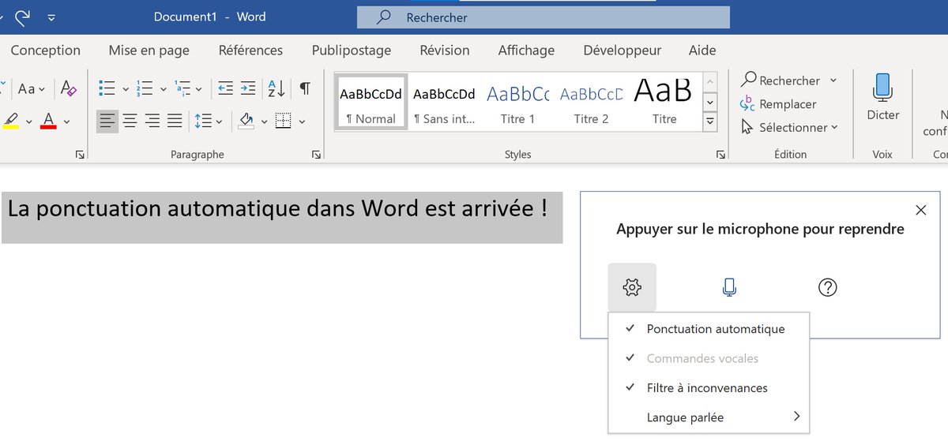Close the dictation panel
The width and height of the screenshot is (948, 445).
pos(920,210)
